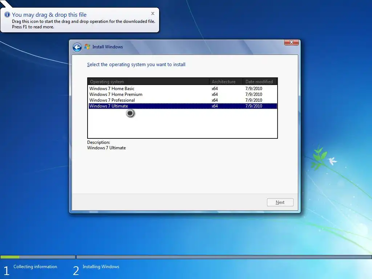This screenshot has height=279, width=372.
Task: Click 7/9/2010 in the Ultimate row
Action: 254,106
